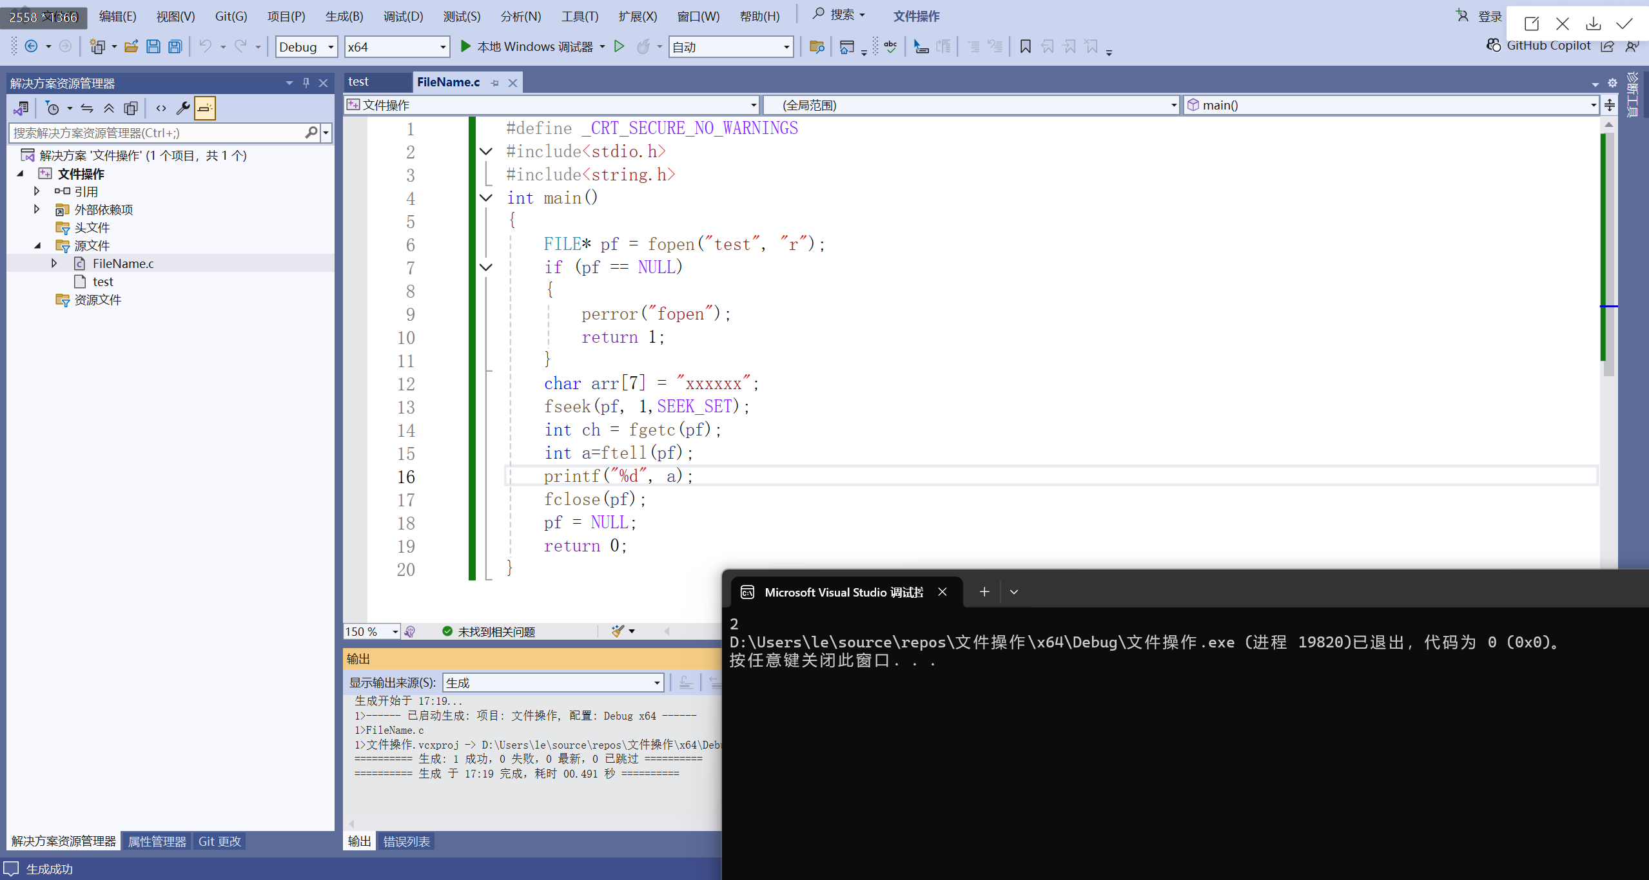Open the 工具(T) menu
Image resolution: width=1649 pixels, height=880 pixels.
(580, 16)
